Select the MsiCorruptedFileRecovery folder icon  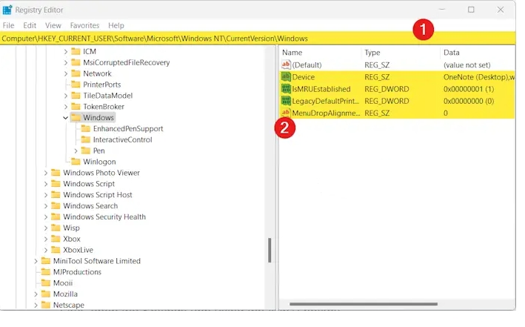coord(76,62)
